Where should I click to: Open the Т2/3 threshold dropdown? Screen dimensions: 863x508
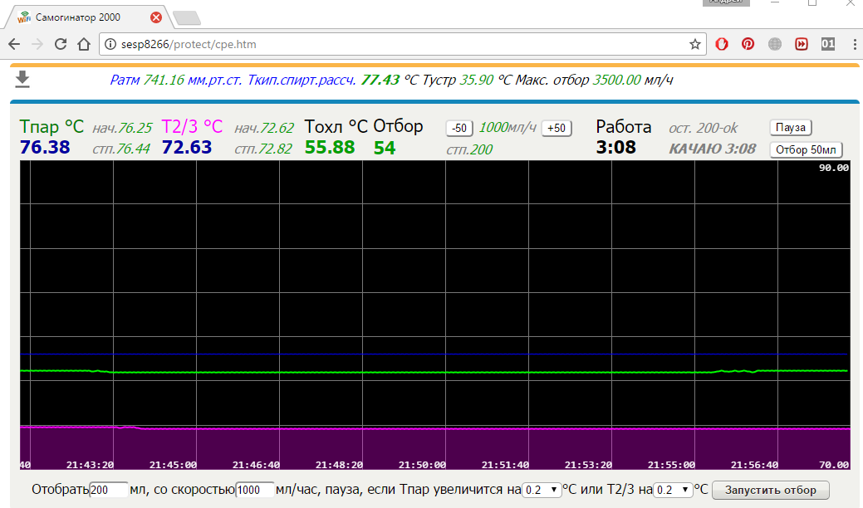(x=673, y=490)
